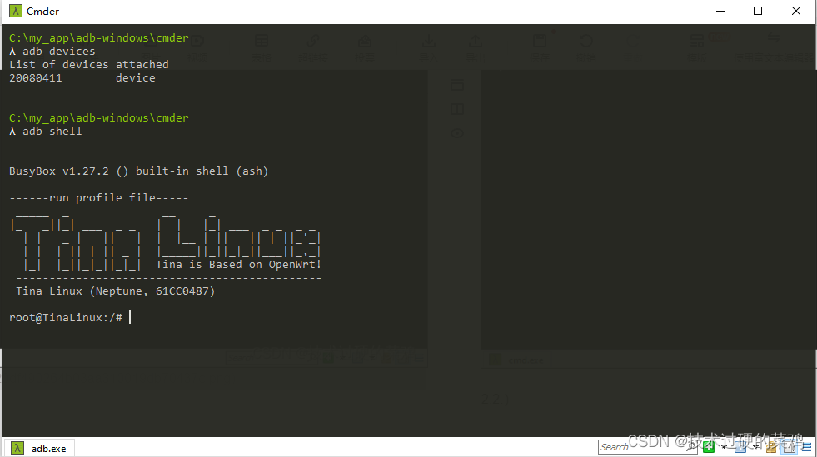Click the terminal cursor after root@TinaLinux prompt

130,318
